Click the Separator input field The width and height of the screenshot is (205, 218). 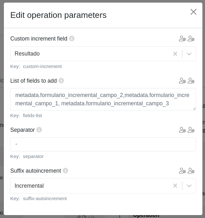point(103,144)
